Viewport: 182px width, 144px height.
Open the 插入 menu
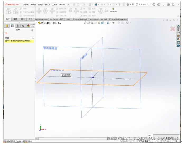click(x=48, y=5)
